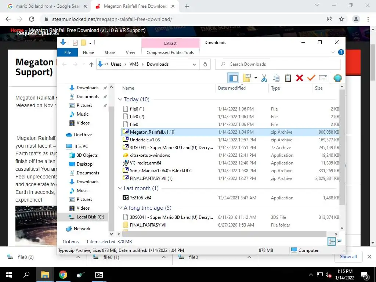376x282 pixels.
Task: Open the Compressed Folder Tools tab
Action: [170, 53]
